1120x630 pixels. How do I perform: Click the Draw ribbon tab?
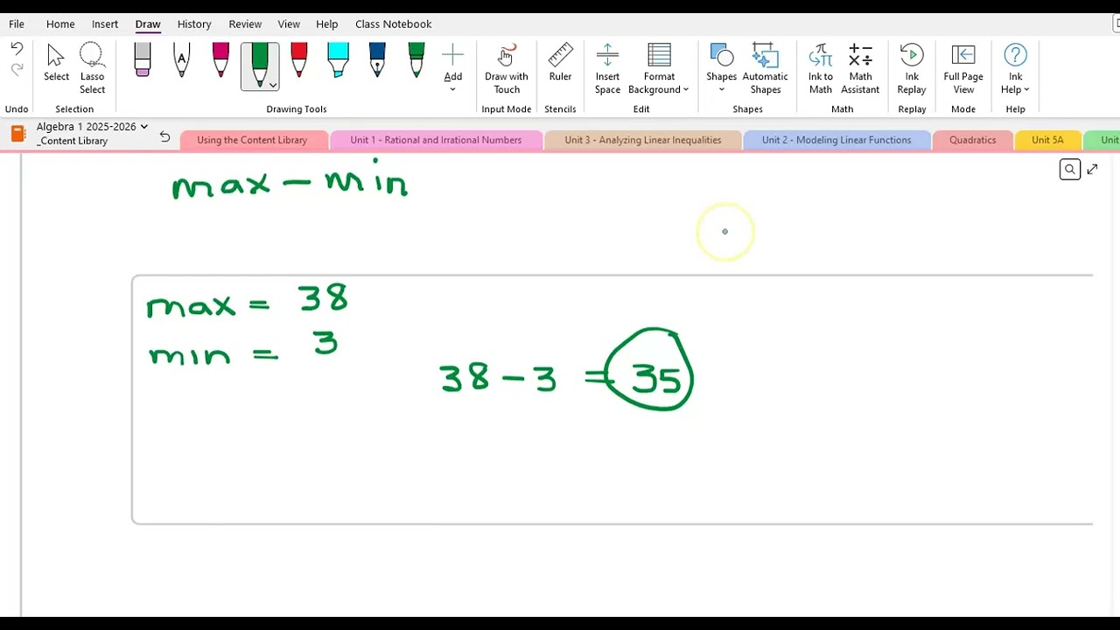148,24
